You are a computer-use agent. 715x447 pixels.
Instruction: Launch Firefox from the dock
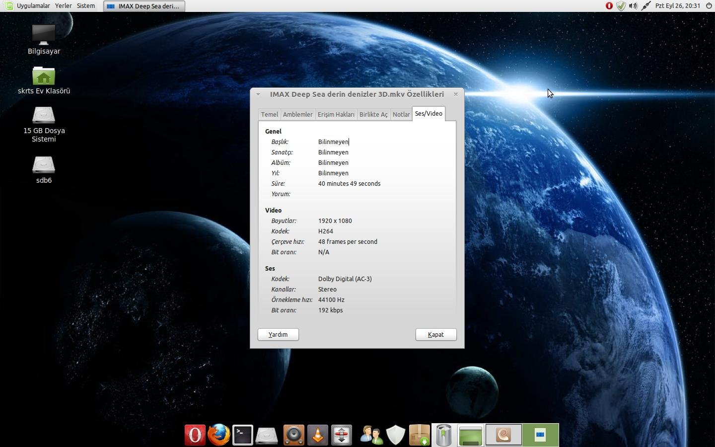(218, 435)
